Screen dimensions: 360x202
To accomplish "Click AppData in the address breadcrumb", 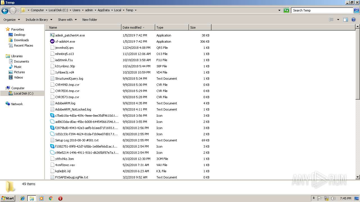I will click(103, 10).
